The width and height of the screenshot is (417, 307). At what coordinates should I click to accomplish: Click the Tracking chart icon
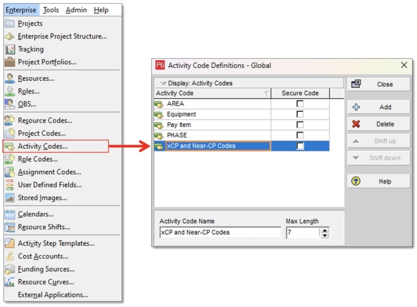(x=10, y=49)
